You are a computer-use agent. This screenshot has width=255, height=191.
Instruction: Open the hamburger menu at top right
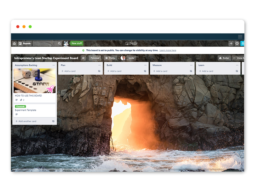pos(240,37)
